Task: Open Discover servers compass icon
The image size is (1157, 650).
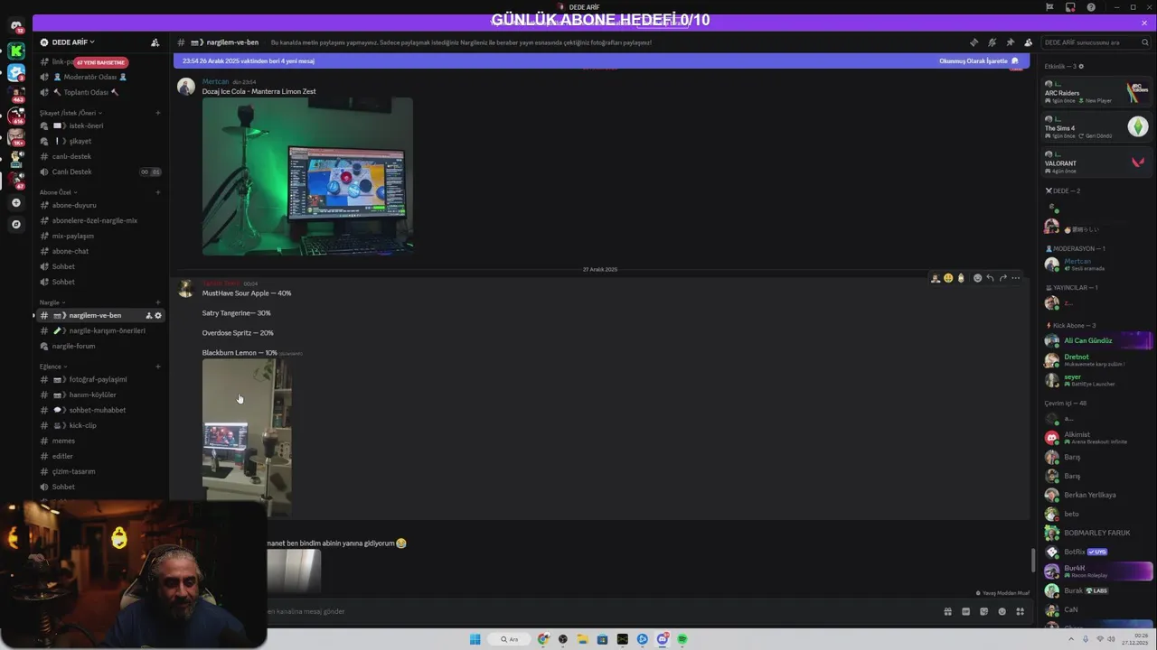Action: point(16,225)
